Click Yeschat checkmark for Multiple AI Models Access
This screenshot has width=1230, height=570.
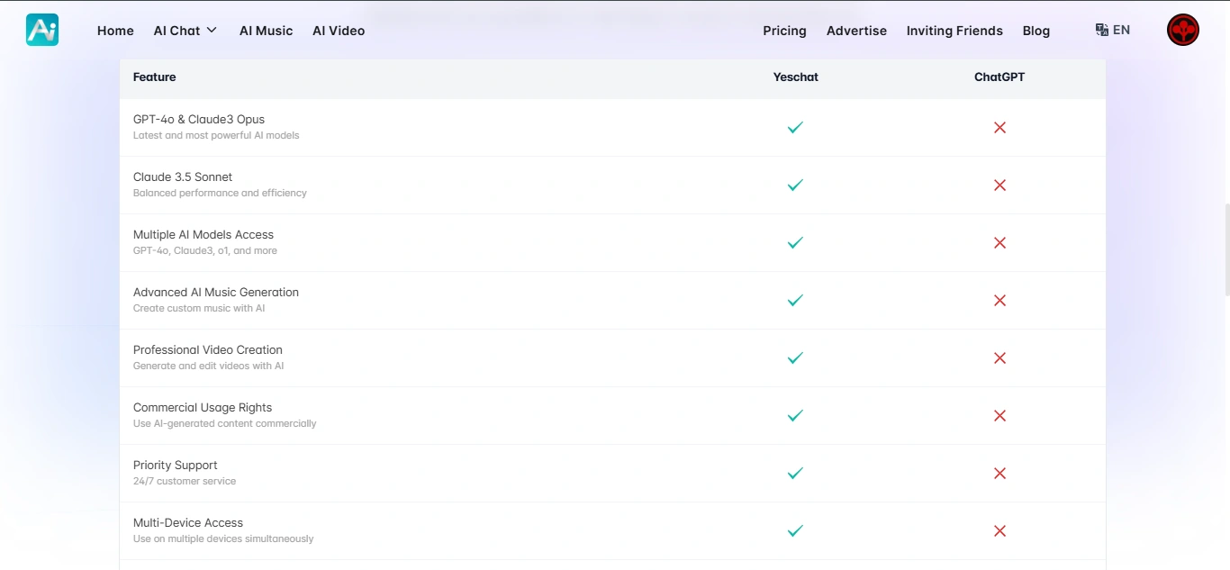pos(795,243)
